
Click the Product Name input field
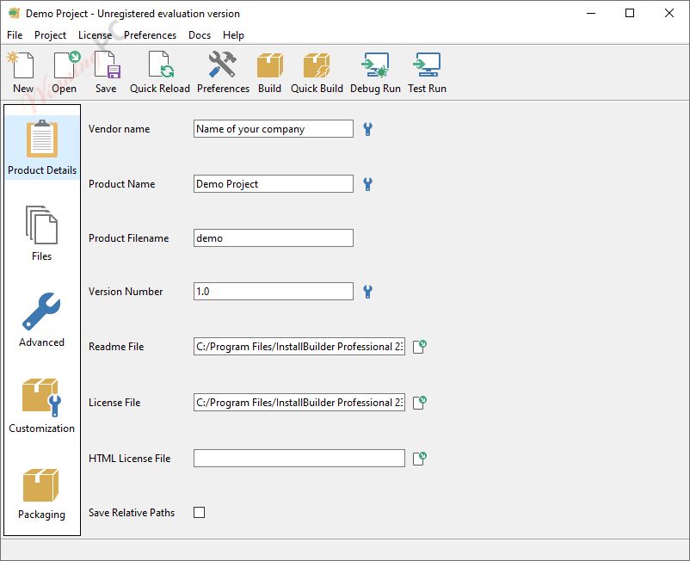[x=274, y=183]
